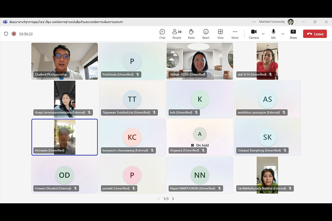Show the People participants list
Viewport: 332px width, 221px height.
(177, 34)
